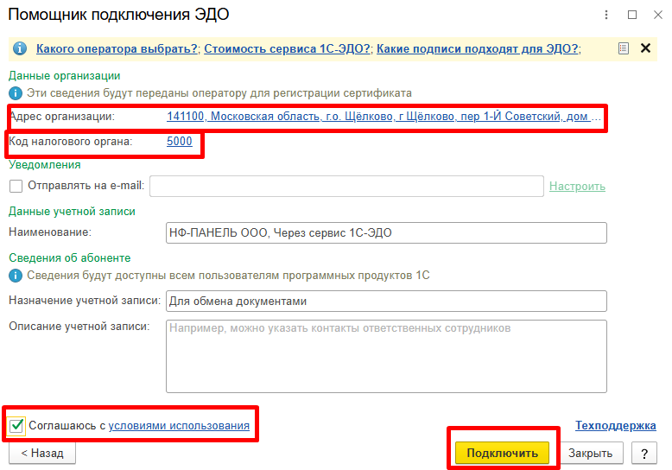Open the 'Настроить' link
Viewport: 672px width, 470px height.
pyautogui.click(x=577, y=187)
